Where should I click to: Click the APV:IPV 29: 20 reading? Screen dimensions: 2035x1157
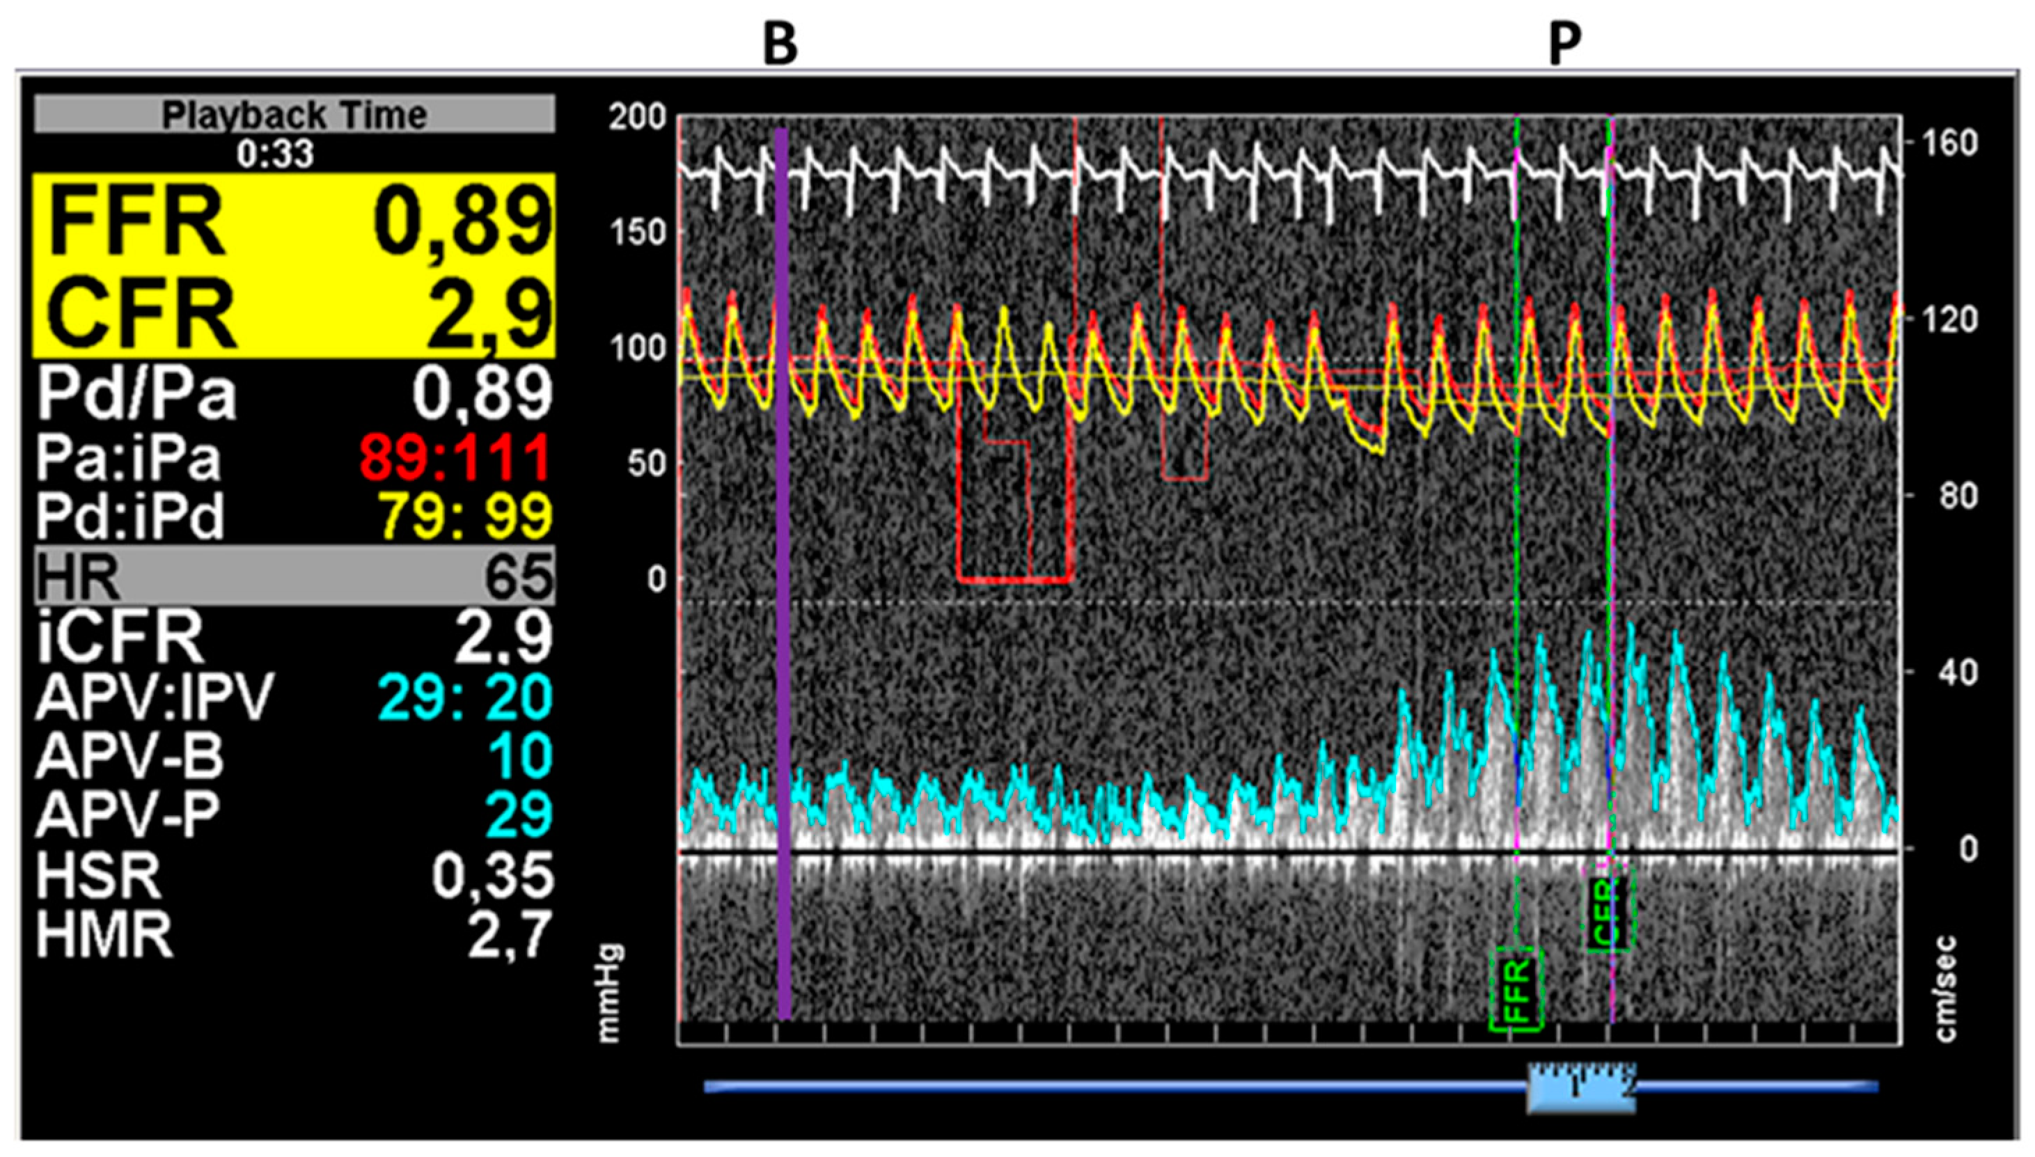(x=465, y=697)
